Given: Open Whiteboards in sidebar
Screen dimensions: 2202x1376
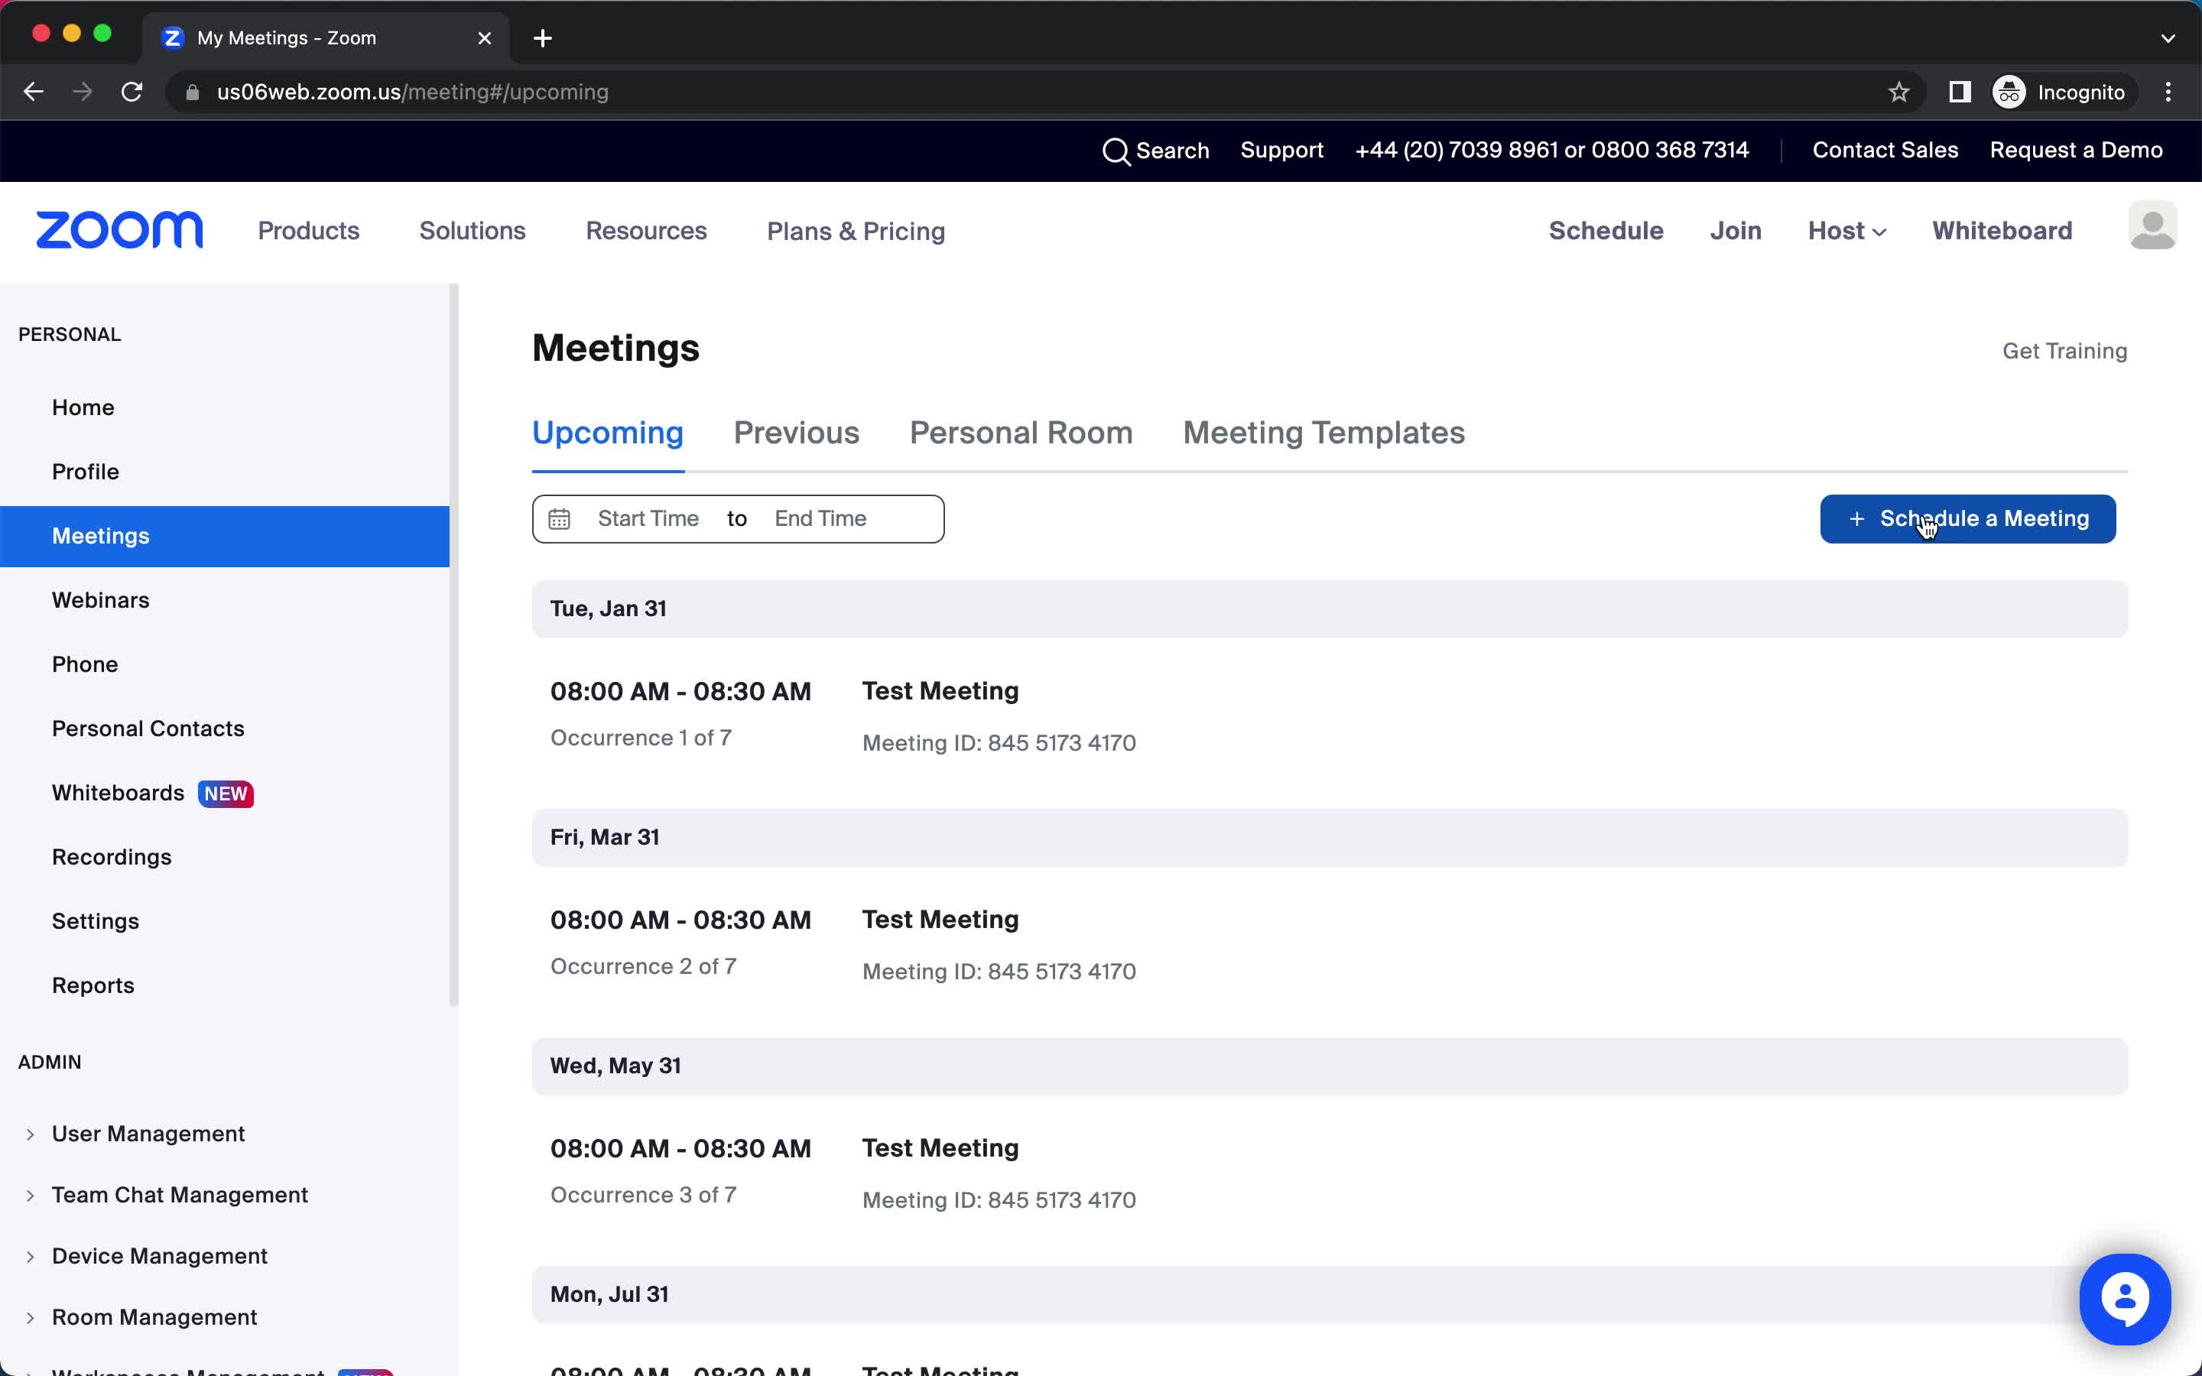Looking at the screenshot, I should coord(119,793).
